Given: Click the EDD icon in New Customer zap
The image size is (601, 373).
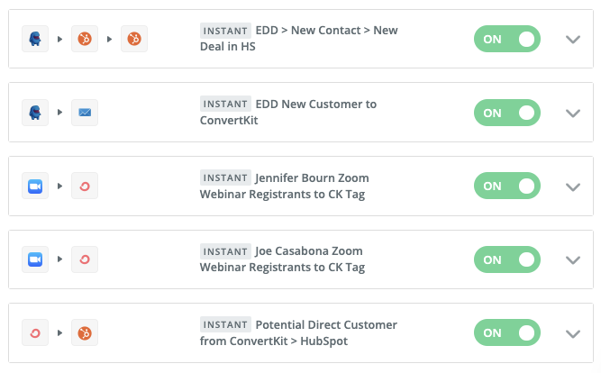Looking at the screenshot, I should (x=35, y=113).
